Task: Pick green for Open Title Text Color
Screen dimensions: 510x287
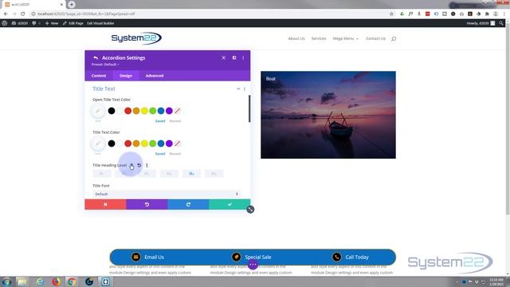Action: (152, 111)
